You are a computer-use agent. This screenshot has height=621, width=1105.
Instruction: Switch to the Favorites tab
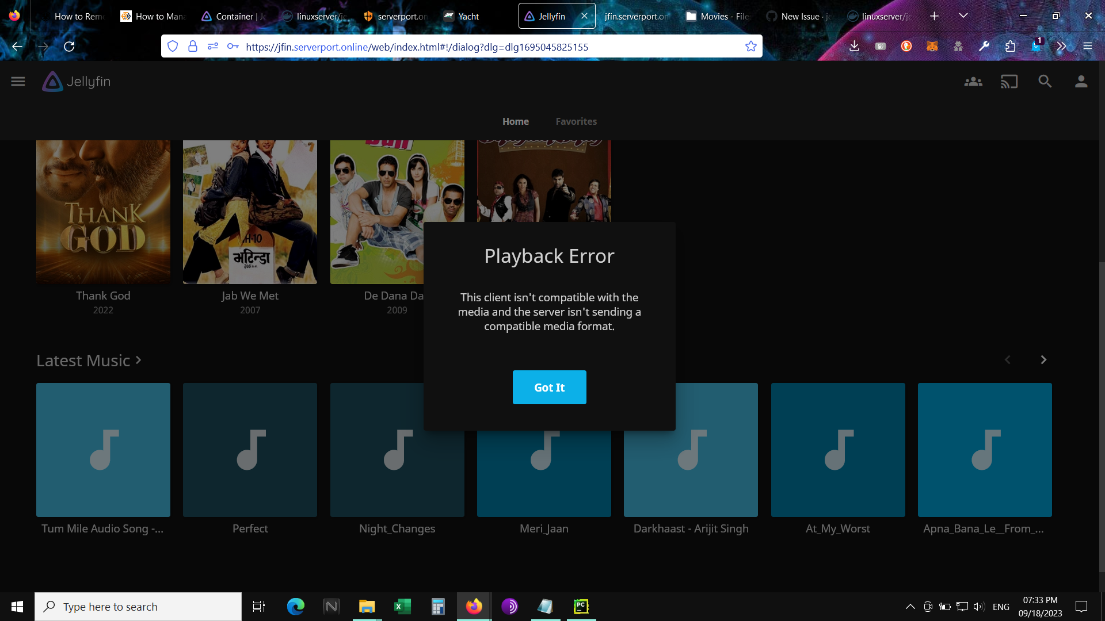pyautogui.click(x=576, y=121)
